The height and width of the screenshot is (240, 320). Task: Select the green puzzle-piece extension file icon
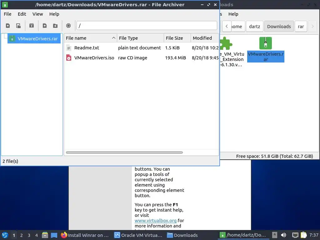click(226, 43)
